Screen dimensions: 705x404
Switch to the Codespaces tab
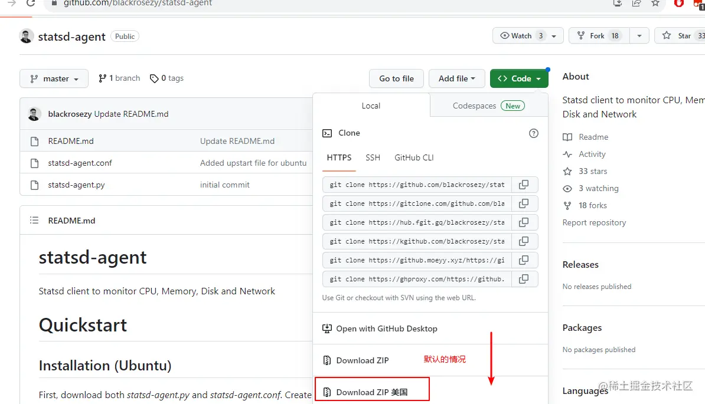tap(489, 106)
